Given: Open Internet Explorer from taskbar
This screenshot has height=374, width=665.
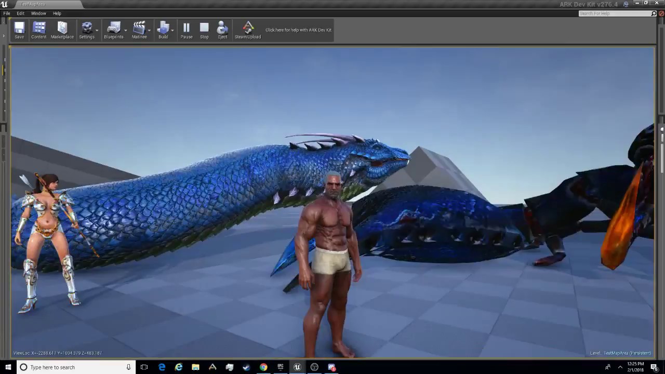Looking at the screenshot, I should coord(179,367).
